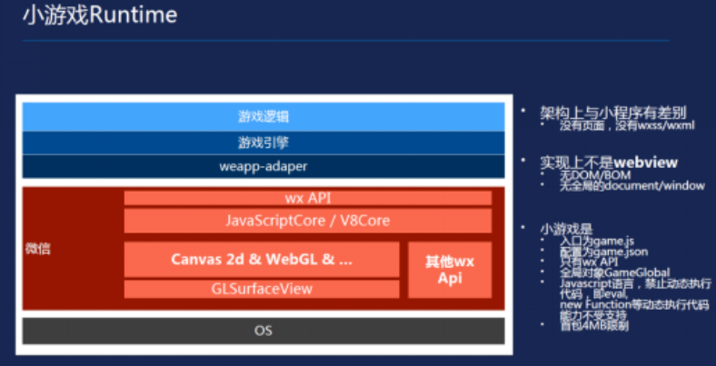Select the JavaScriptCore / V8Core block
This screenshot has width=716, height=366.
(308, 221)
